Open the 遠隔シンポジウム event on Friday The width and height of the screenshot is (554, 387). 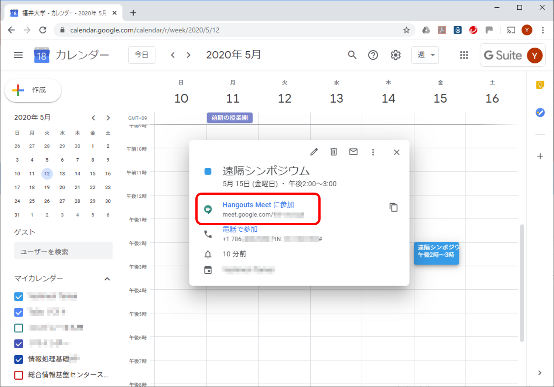coord(437,253)
